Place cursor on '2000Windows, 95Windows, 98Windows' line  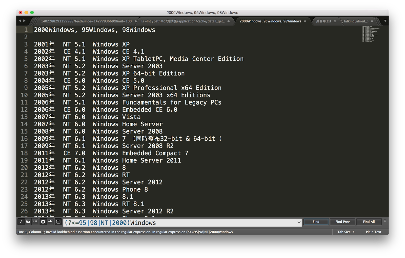tap(95, 30)
